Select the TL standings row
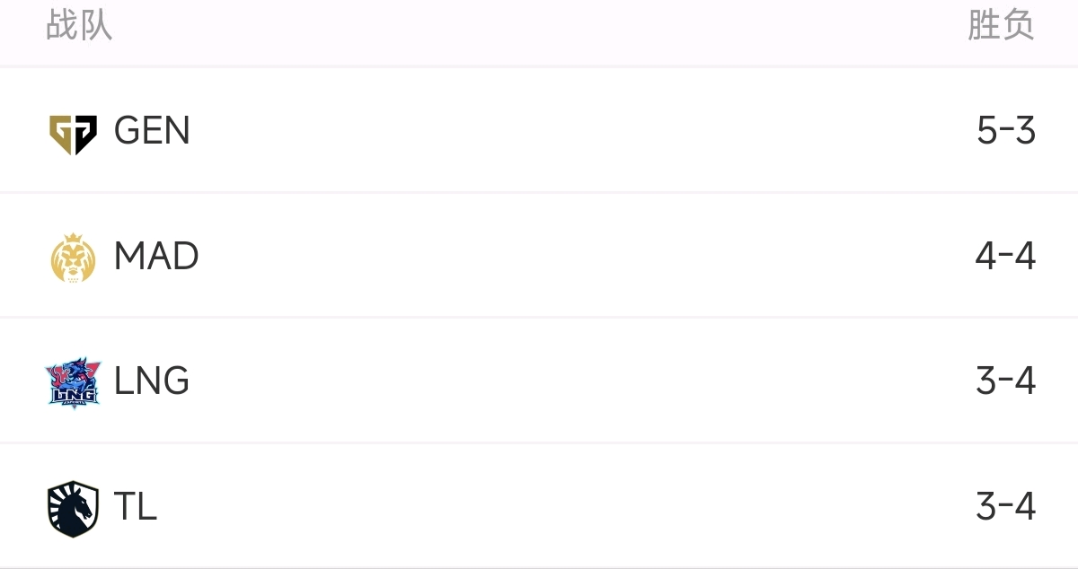Viewport: 1078px width, 569px height. pos(539,505)
